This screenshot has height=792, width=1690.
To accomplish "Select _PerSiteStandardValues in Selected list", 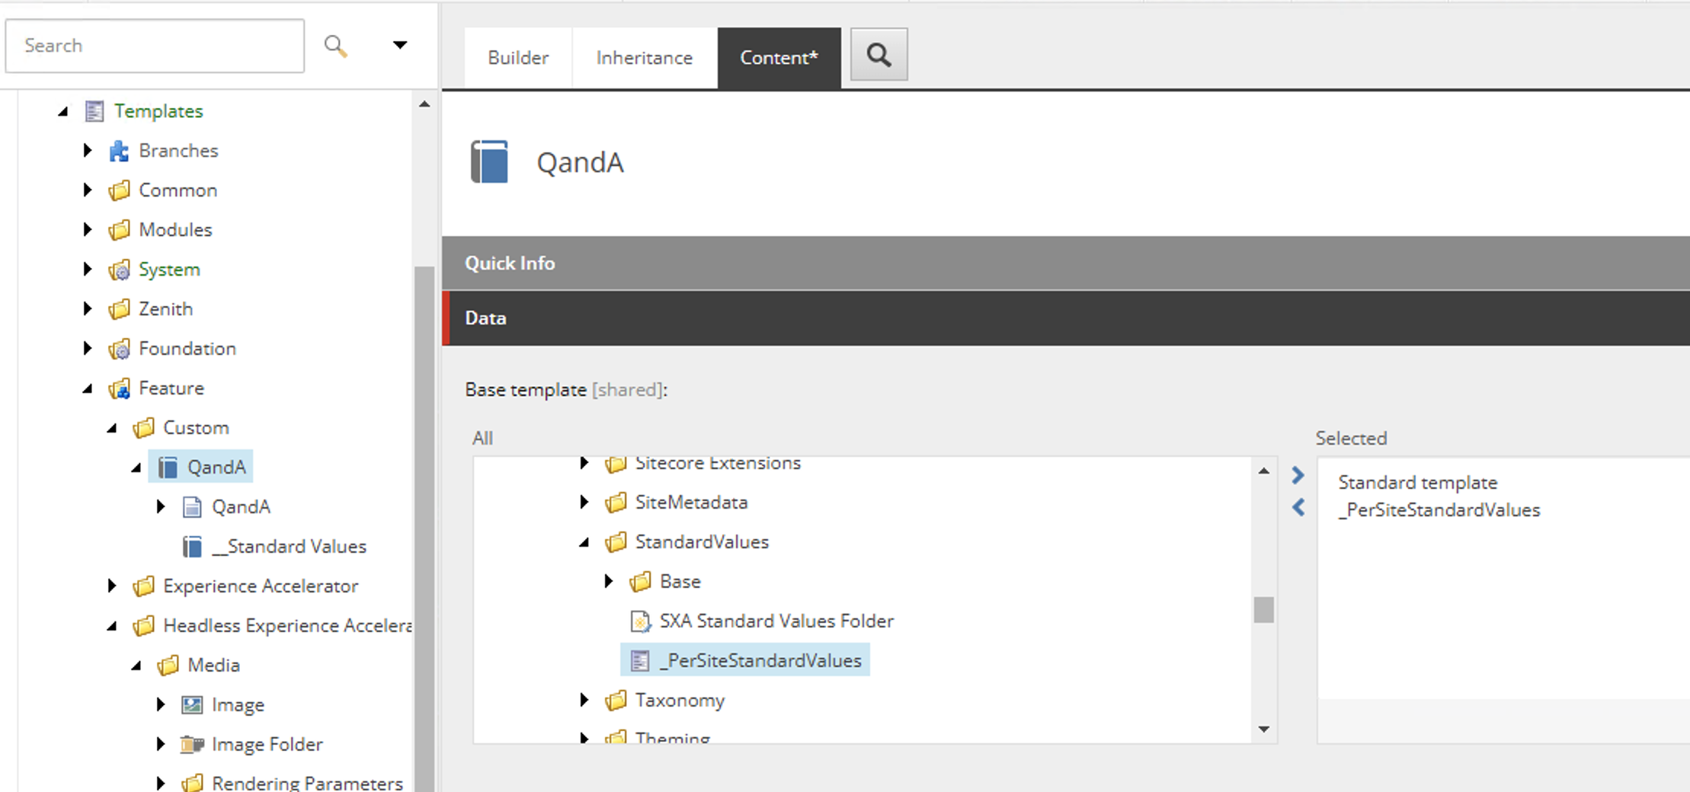I will [1439, 510].
